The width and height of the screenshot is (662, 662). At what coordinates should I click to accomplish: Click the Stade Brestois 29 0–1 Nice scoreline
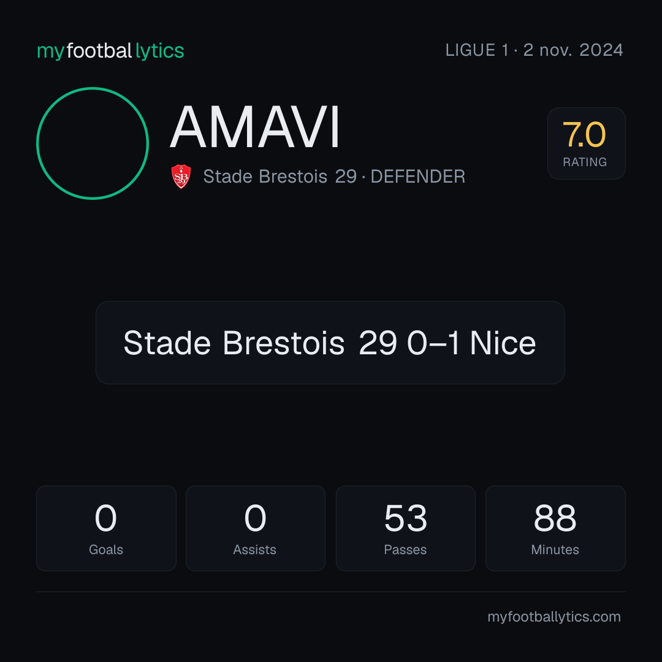click(x=330, y=343)
